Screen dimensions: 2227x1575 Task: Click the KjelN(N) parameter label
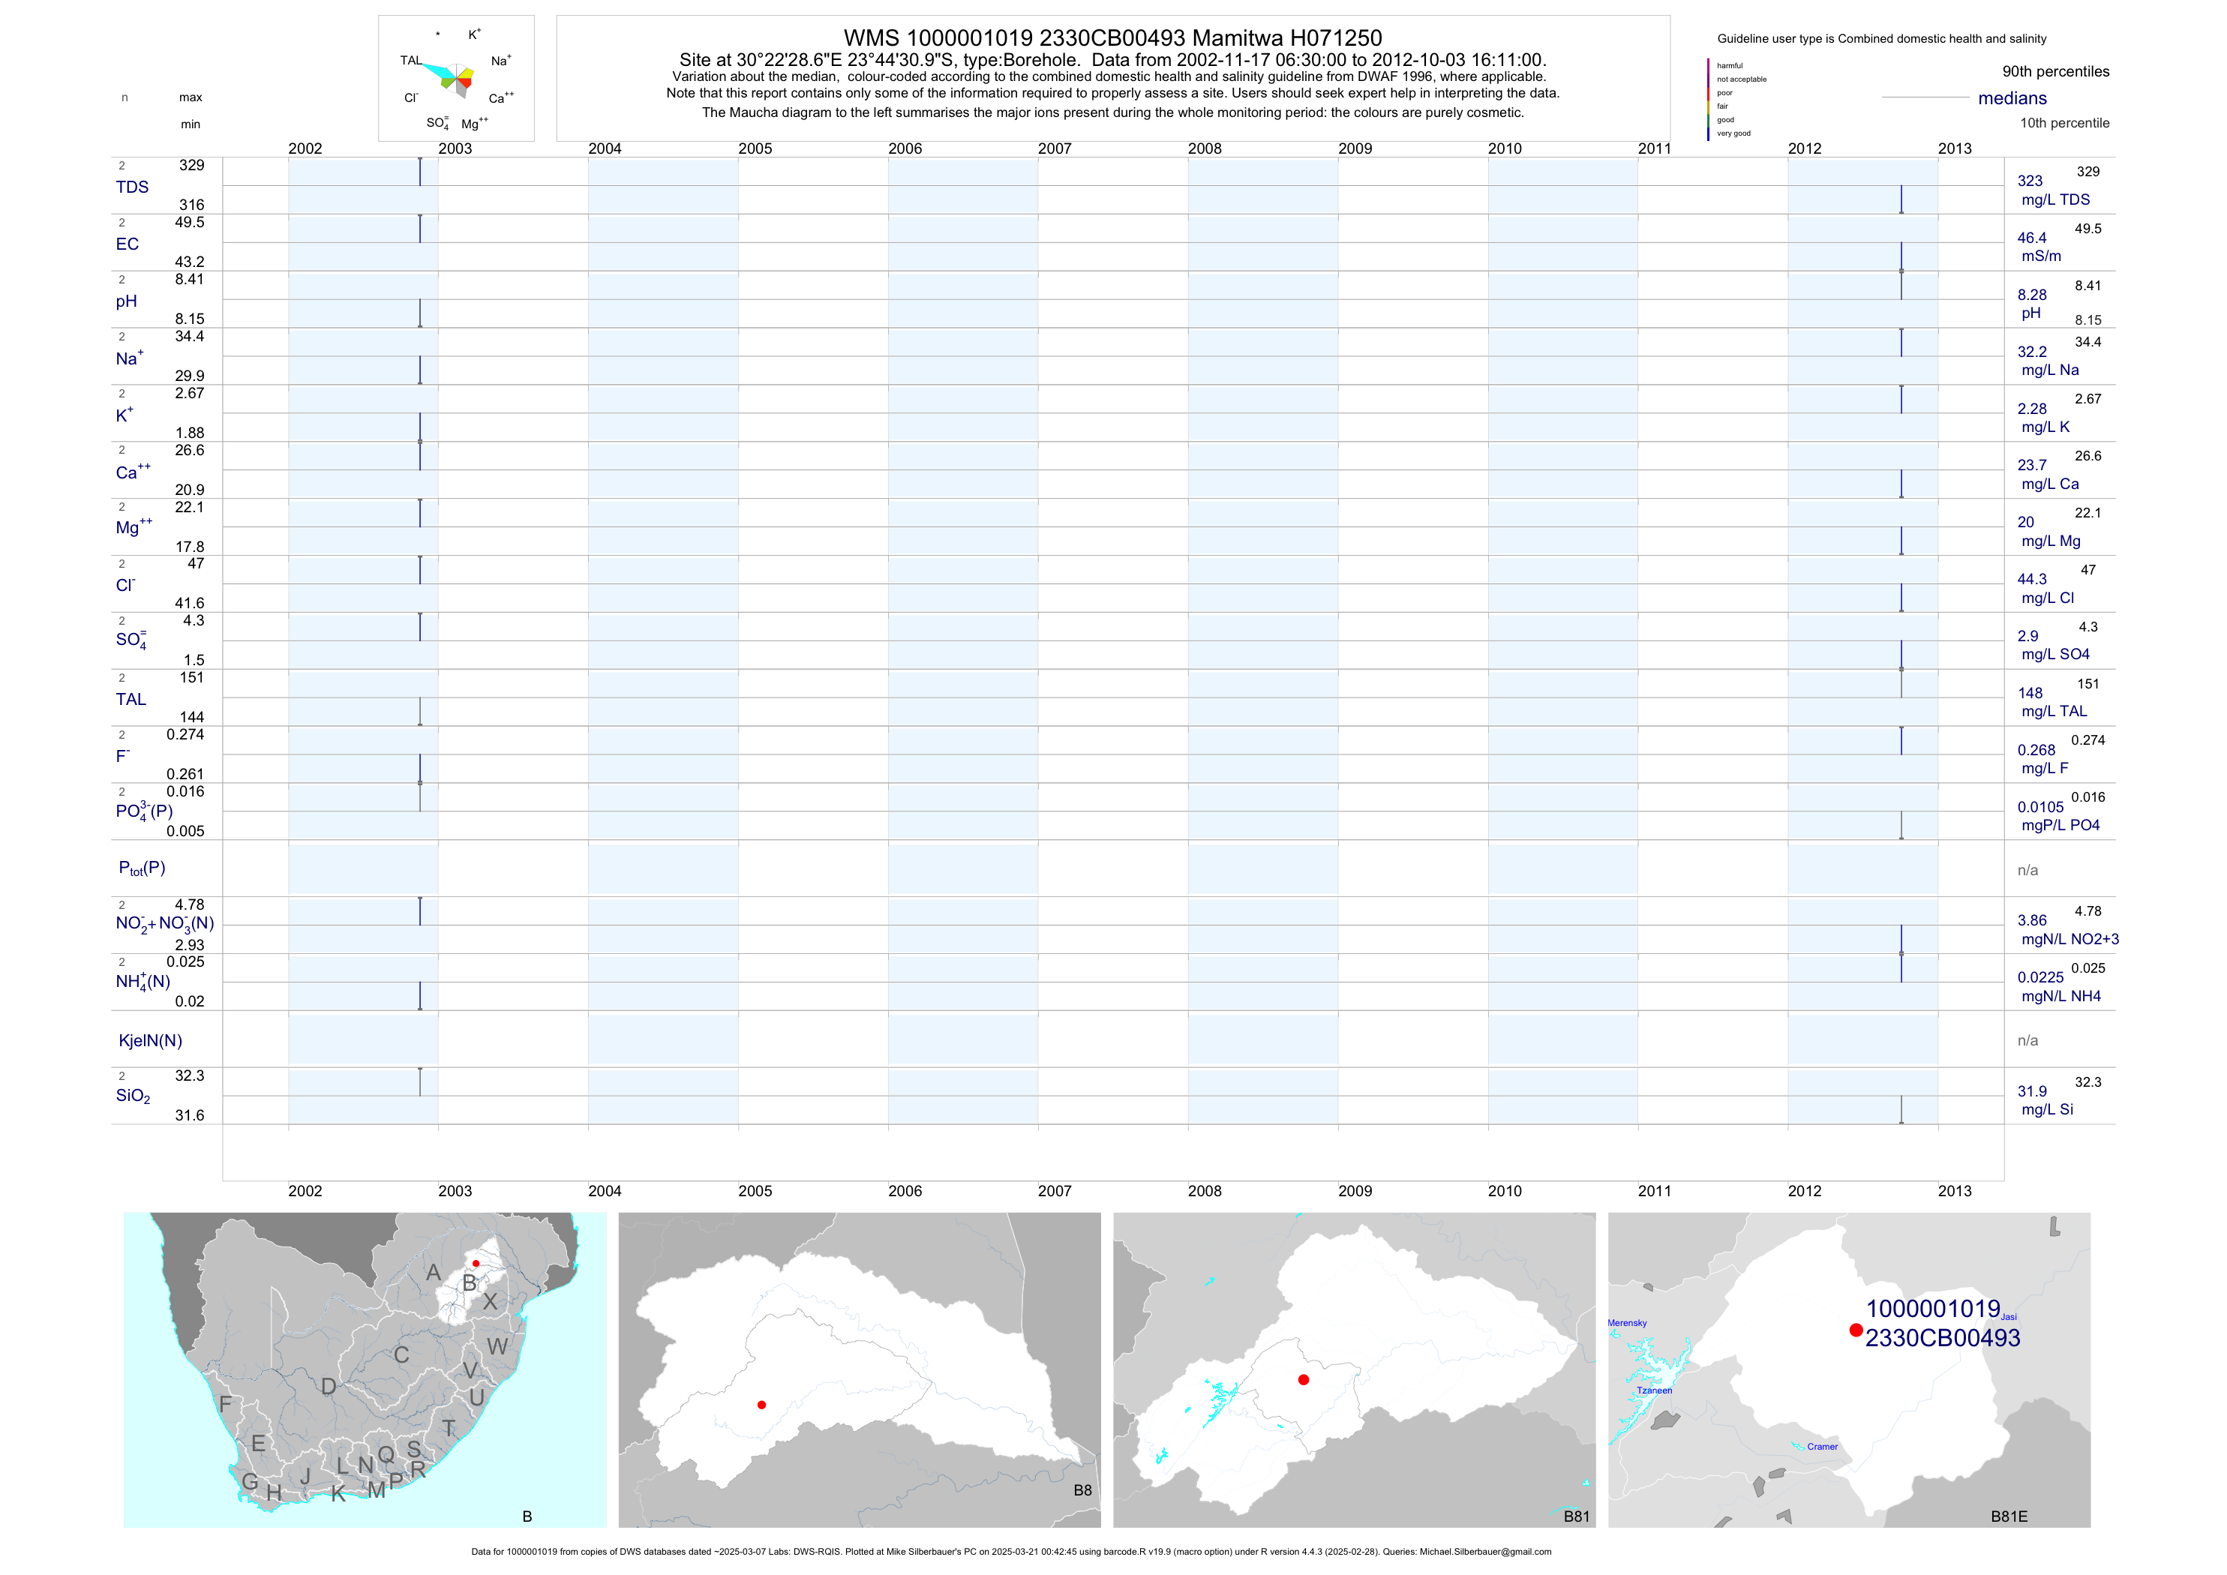coord(150,1041)
